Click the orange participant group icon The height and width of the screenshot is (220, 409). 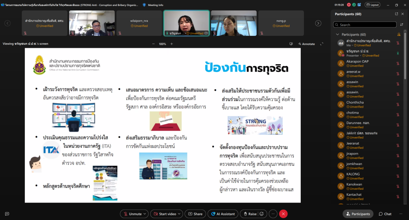399,34
